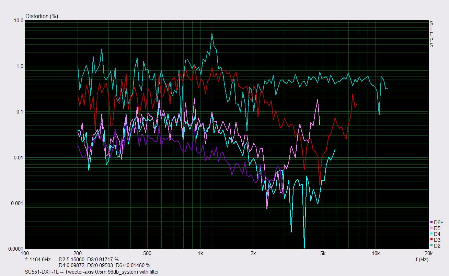
Task: Click the D4 cyan legend swatch
Action: [431, 234]
